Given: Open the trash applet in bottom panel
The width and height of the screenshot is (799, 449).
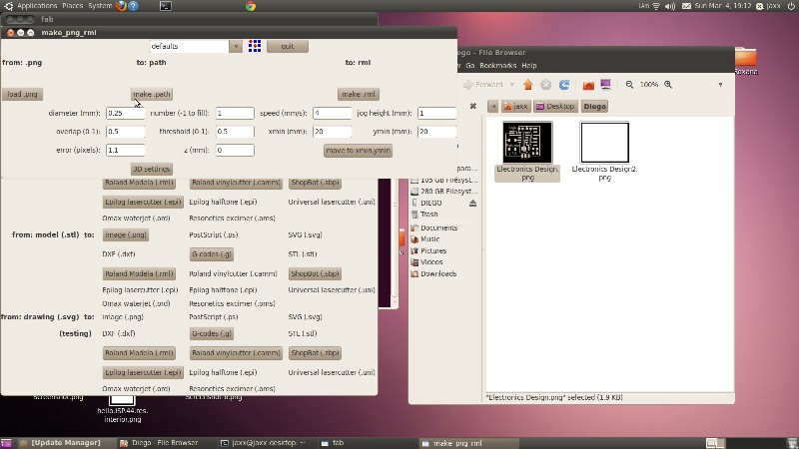Looking at the screenshot, I should 791,443.
